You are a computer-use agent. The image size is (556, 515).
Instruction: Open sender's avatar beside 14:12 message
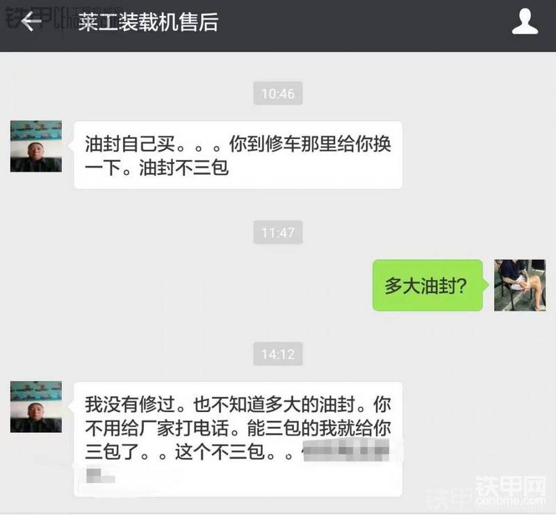[36, 407]
